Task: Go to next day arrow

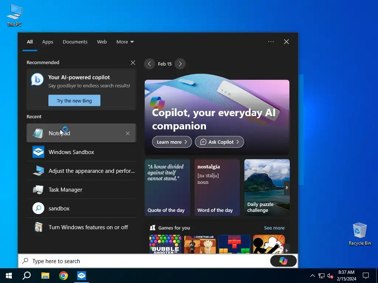Action: 180,64
